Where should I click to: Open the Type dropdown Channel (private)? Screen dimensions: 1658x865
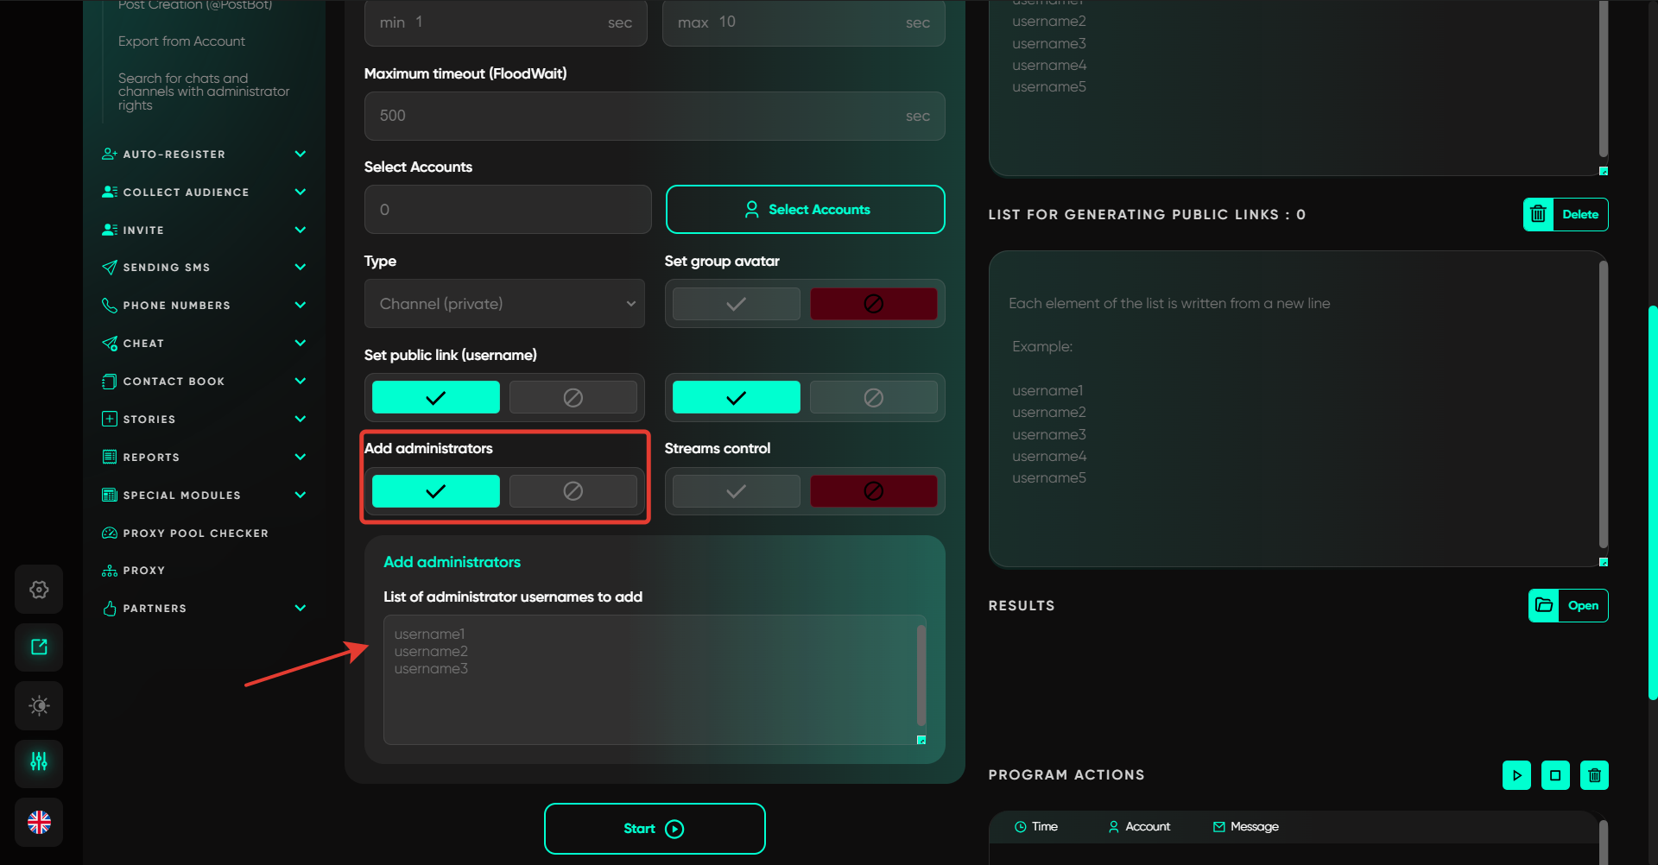tap(504, 304)
